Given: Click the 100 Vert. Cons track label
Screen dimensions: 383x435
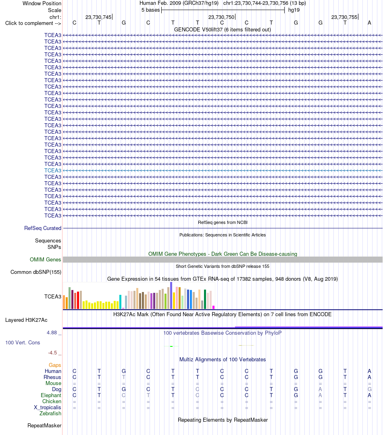Looking at the screenshot, I should 23,343.
